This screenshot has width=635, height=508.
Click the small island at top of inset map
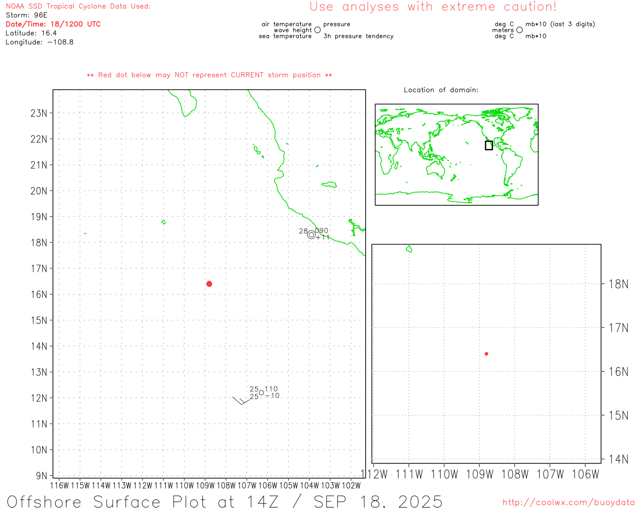409,249
